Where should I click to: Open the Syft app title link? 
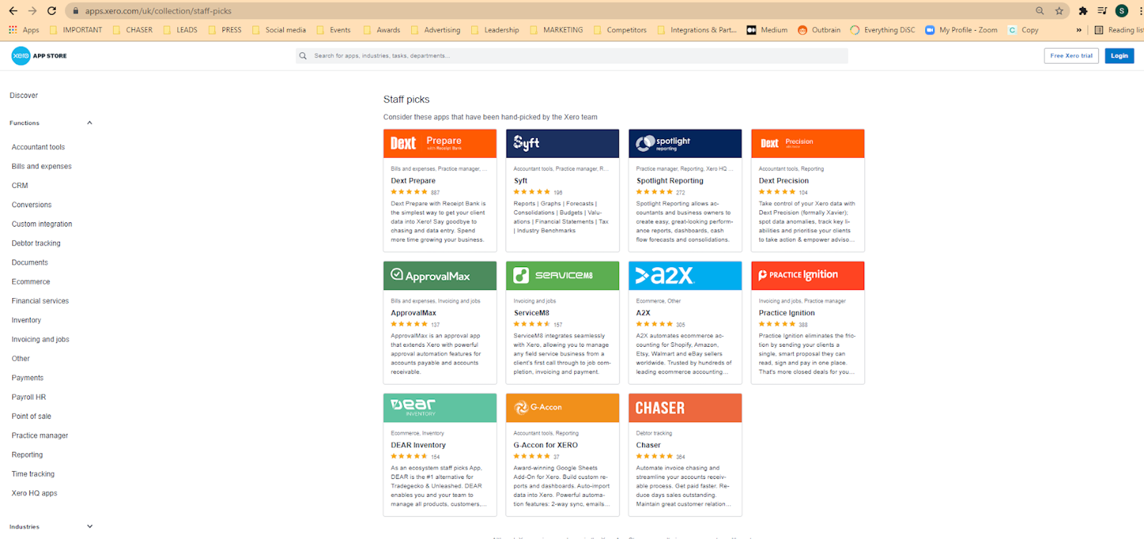click(520, 181)
